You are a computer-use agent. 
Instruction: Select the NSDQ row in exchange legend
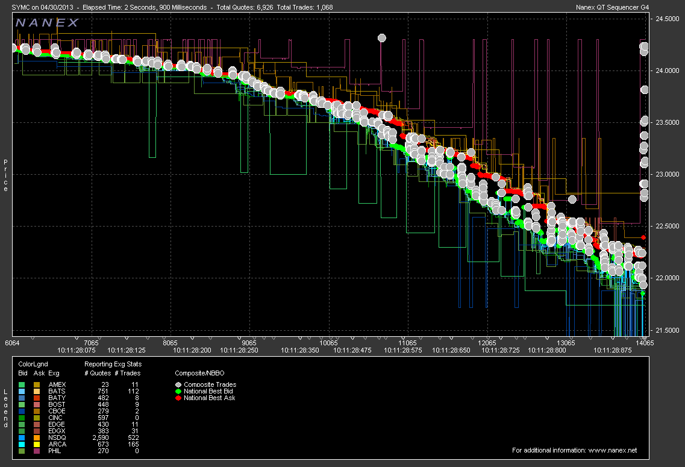click(57, 437)
